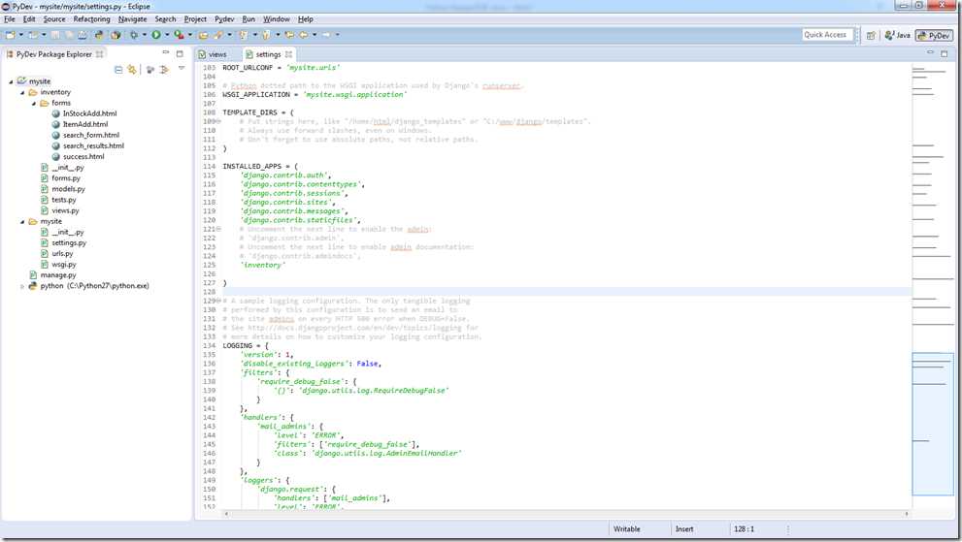The width and height of the screenshot is (962, 542).
Task: Click the Quick Access search field
Action: coord(827,35)
